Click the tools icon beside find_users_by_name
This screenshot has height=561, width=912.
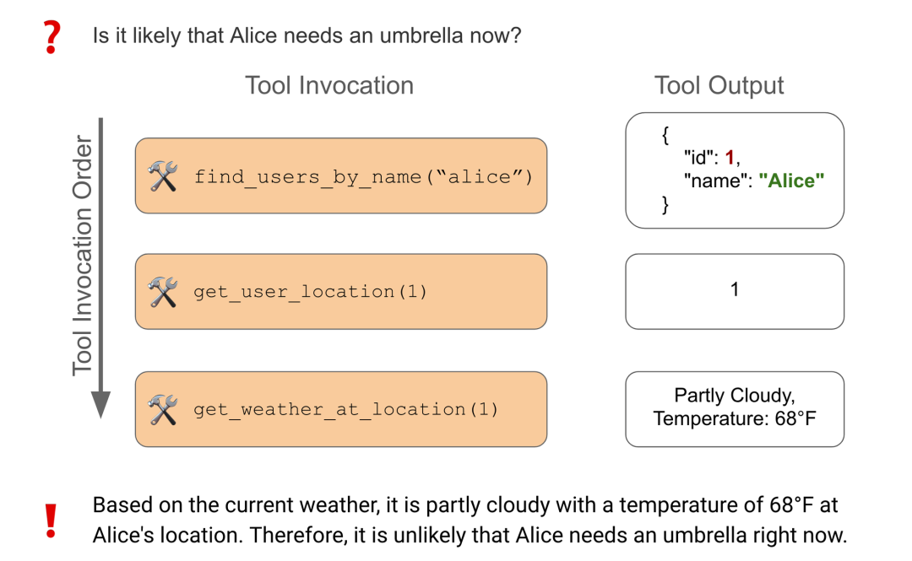[162, 176]
